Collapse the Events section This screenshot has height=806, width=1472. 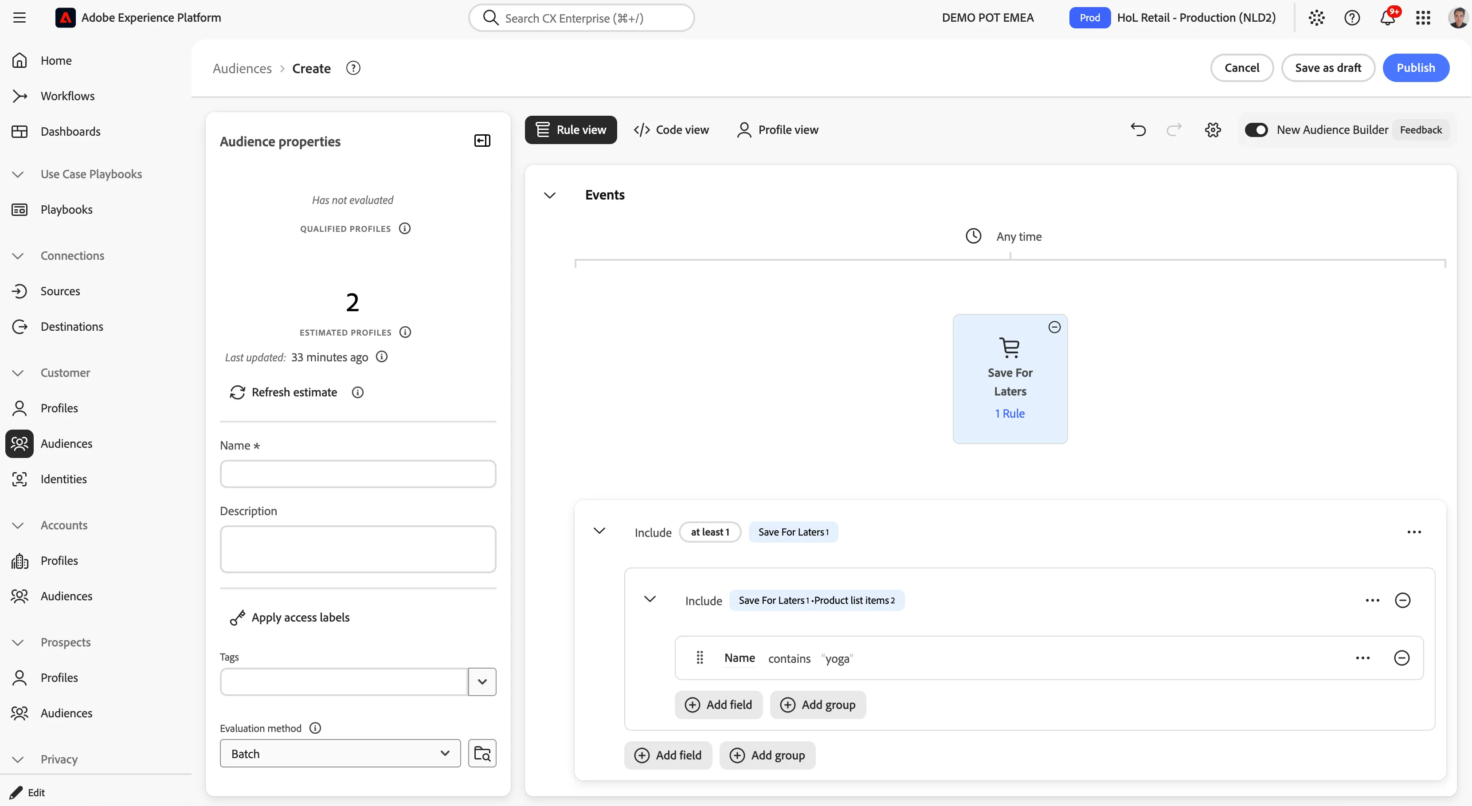550,195
